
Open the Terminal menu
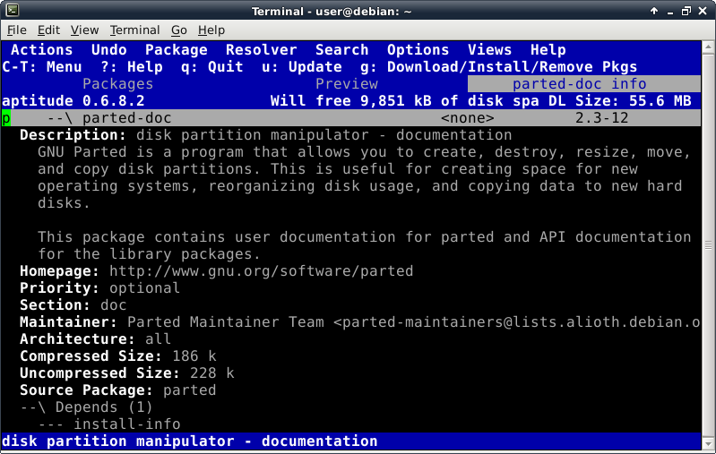[x=134, y=30]
